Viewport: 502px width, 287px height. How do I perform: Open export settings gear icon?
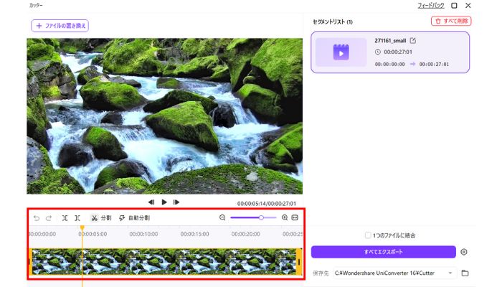[x=463, y=252]
